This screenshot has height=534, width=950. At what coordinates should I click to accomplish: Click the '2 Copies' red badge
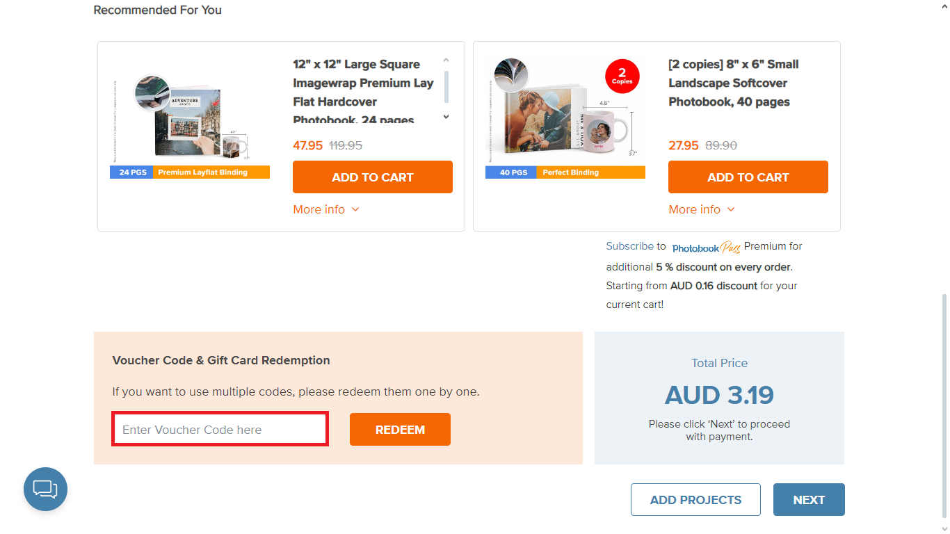pyautogui.click(x=622, y=76)
